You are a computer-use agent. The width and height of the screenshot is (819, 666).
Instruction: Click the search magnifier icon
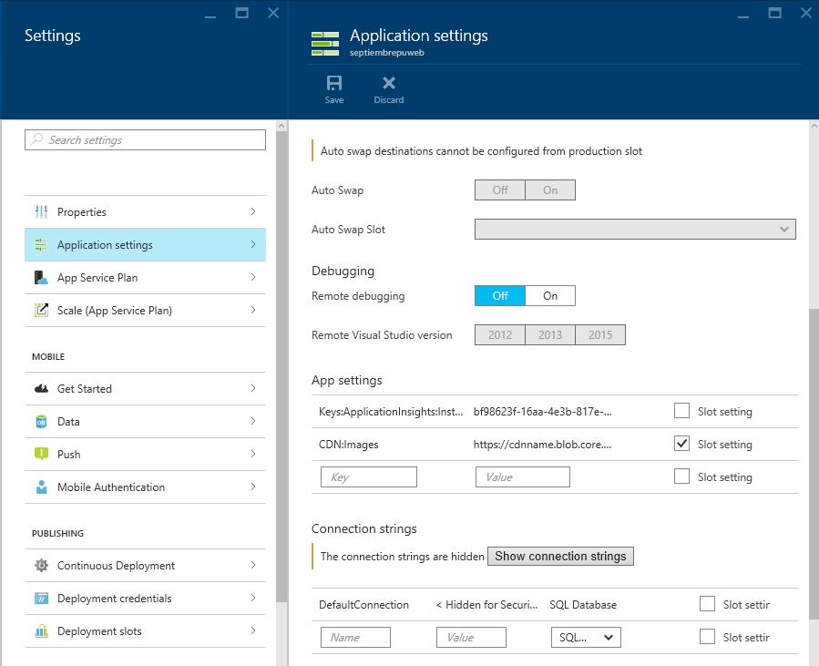[x=36, y=139]
